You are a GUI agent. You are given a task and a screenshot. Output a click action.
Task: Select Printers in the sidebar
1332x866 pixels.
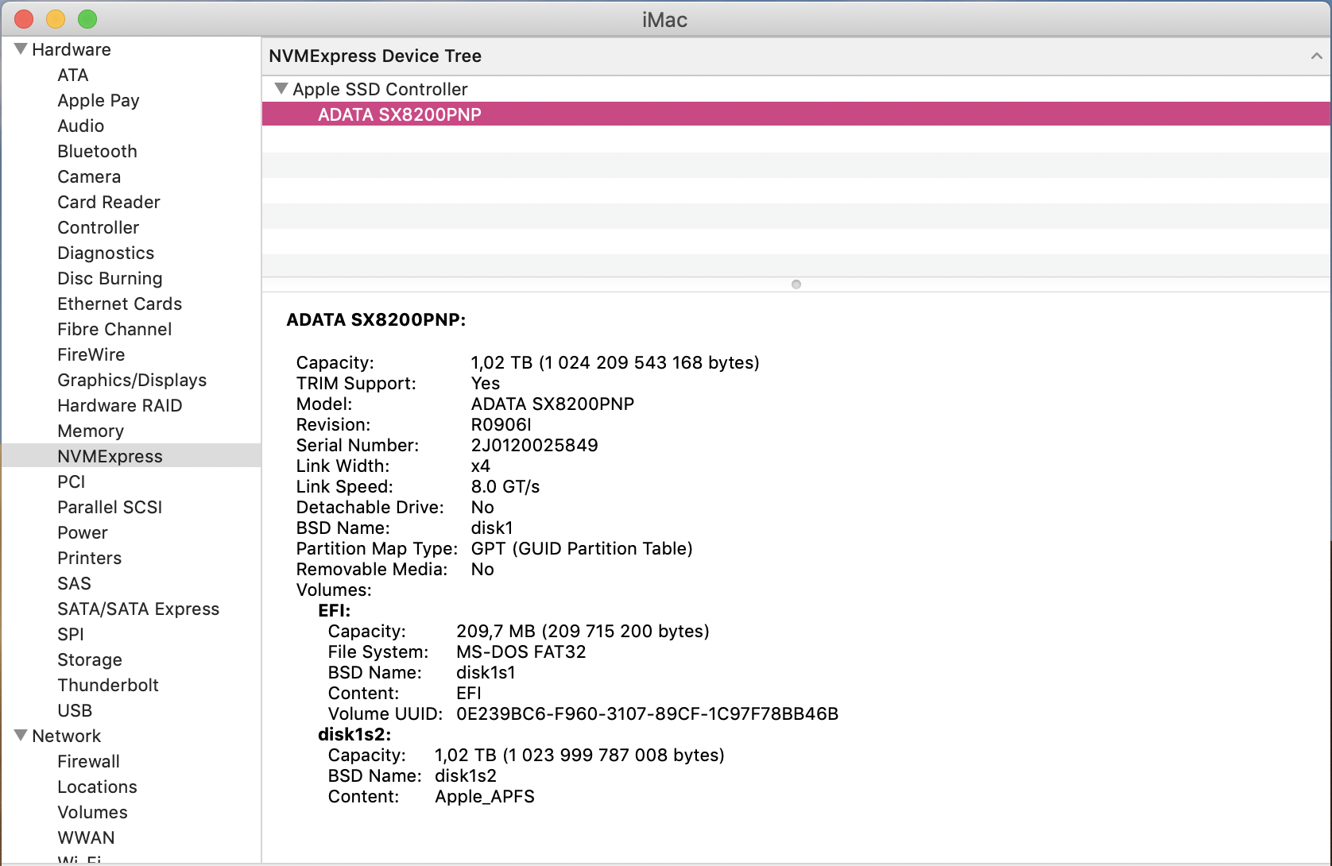pyautogui.click(x=90, y=558)
